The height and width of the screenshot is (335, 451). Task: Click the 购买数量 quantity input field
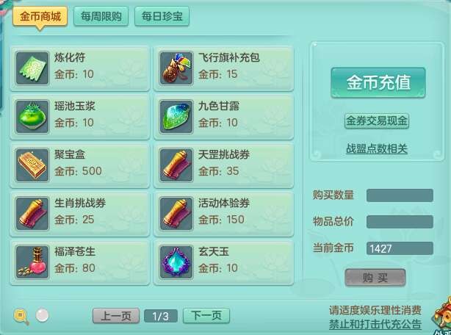click(x=400, y=195)
